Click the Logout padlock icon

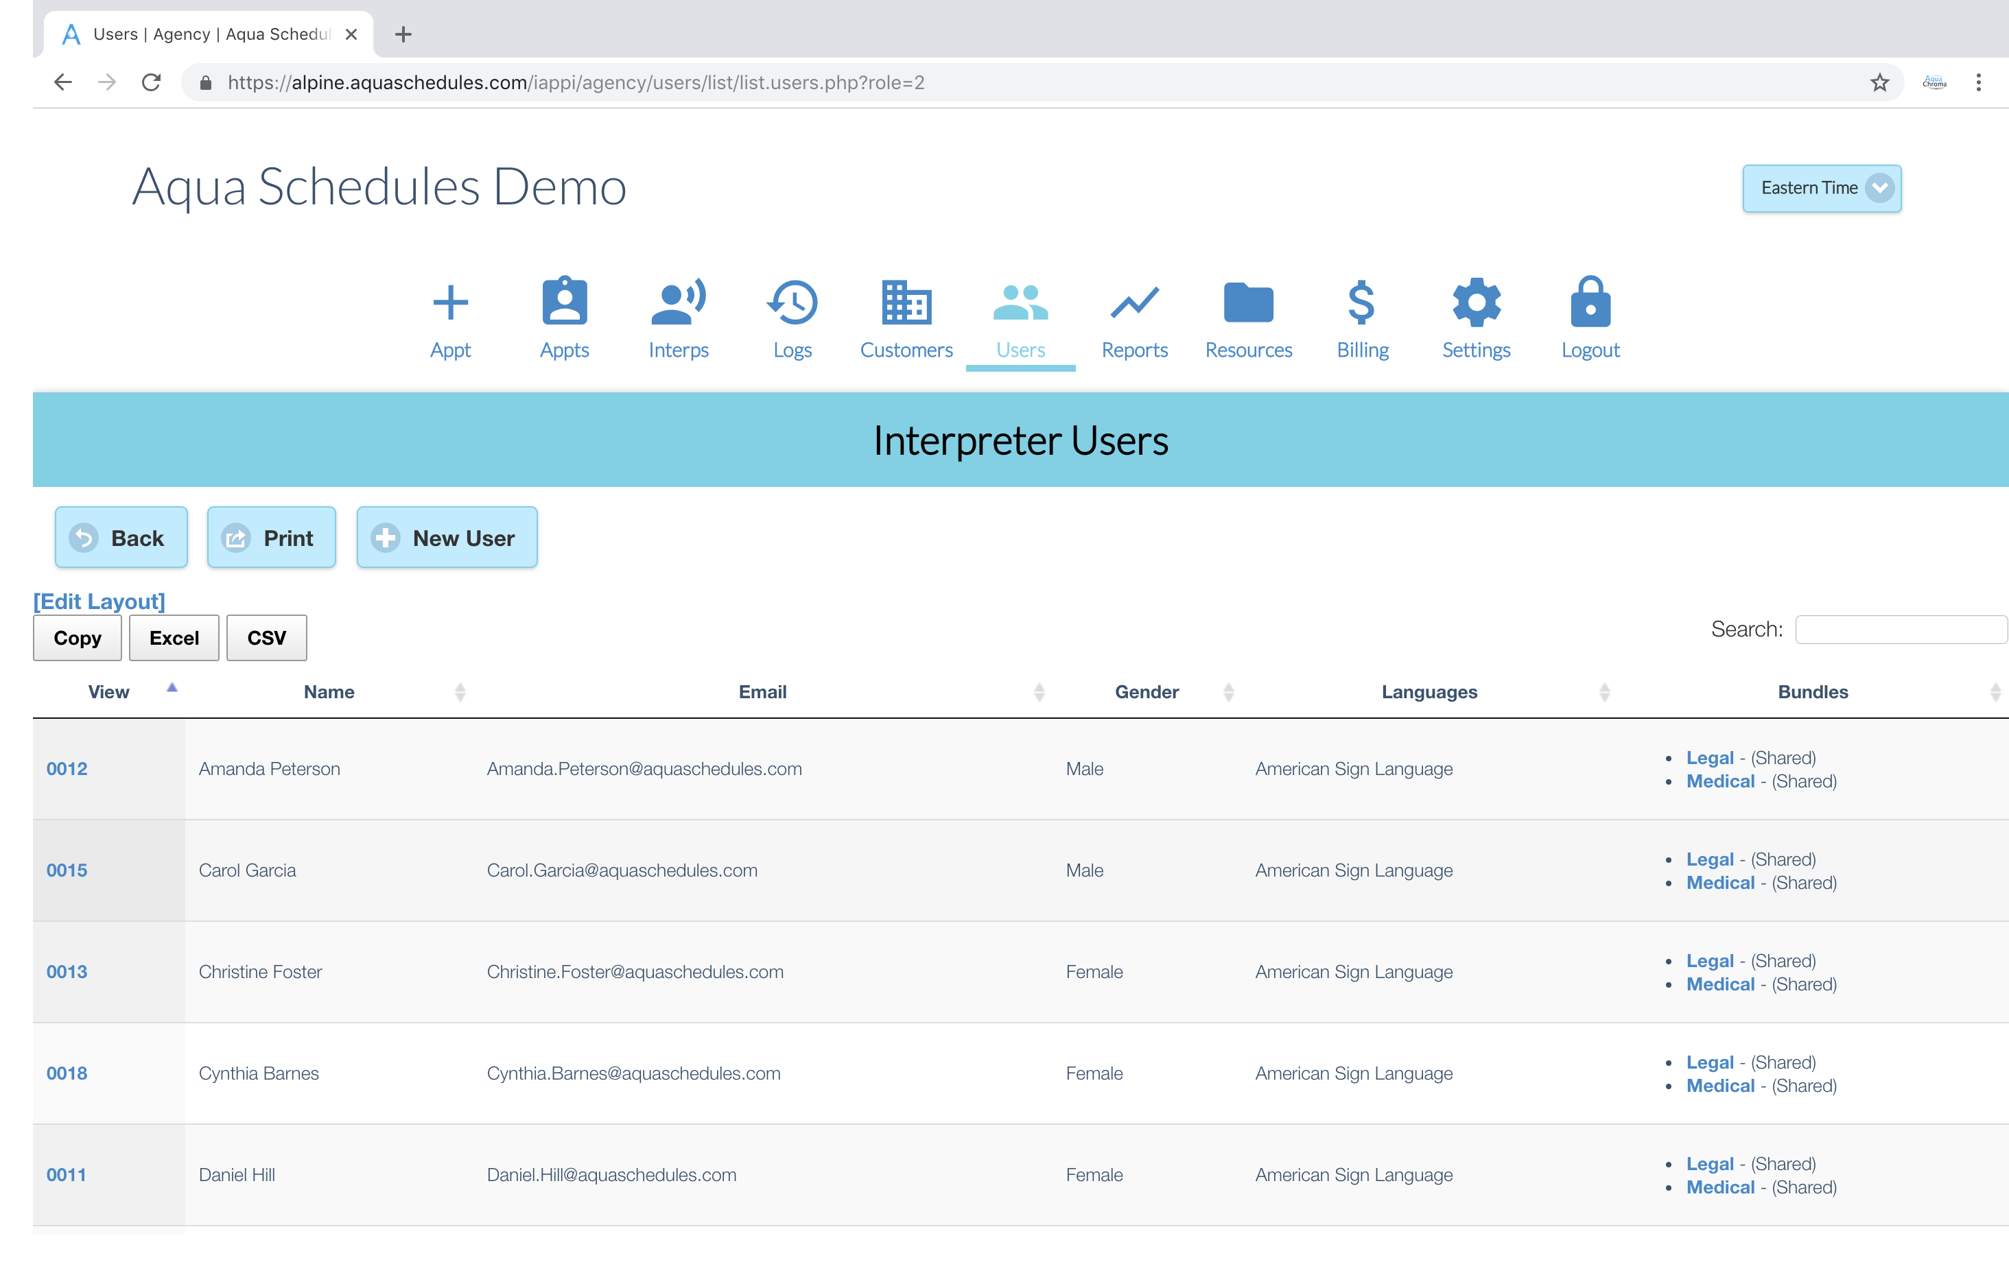1590,301
